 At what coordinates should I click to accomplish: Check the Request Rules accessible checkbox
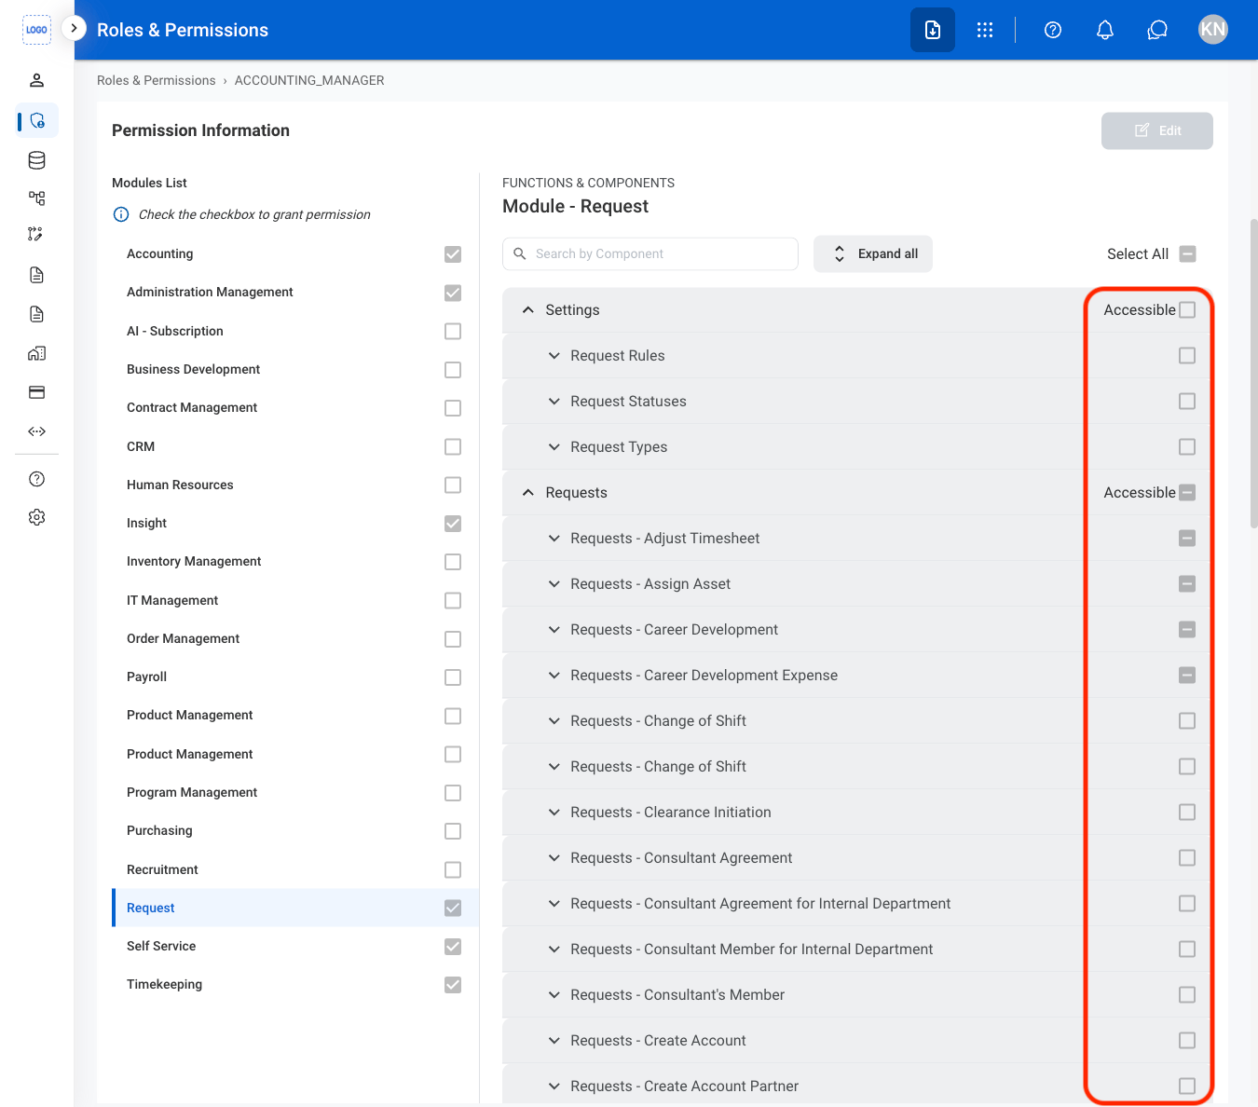1187,356
